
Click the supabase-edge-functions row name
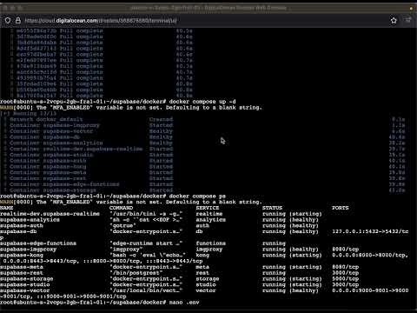pyautogui.click(x=38, y=243)
